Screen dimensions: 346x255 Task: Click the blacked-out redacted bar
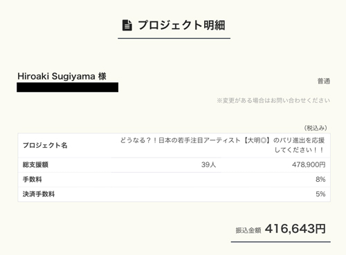(x=67, y=87)
